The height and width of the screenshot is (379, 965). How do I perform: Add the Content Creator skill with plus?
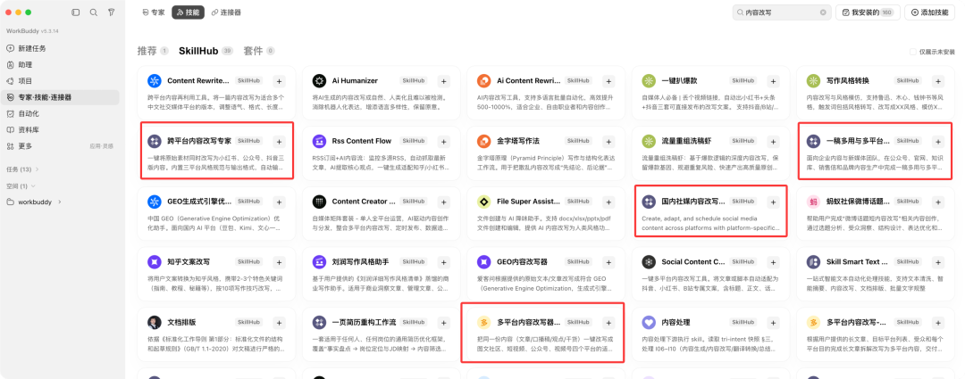(443, 202)
